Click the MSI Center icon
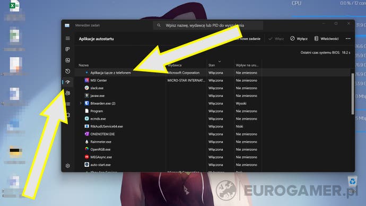This screenshot has height=206, width=366. click(x=86, y=80)
